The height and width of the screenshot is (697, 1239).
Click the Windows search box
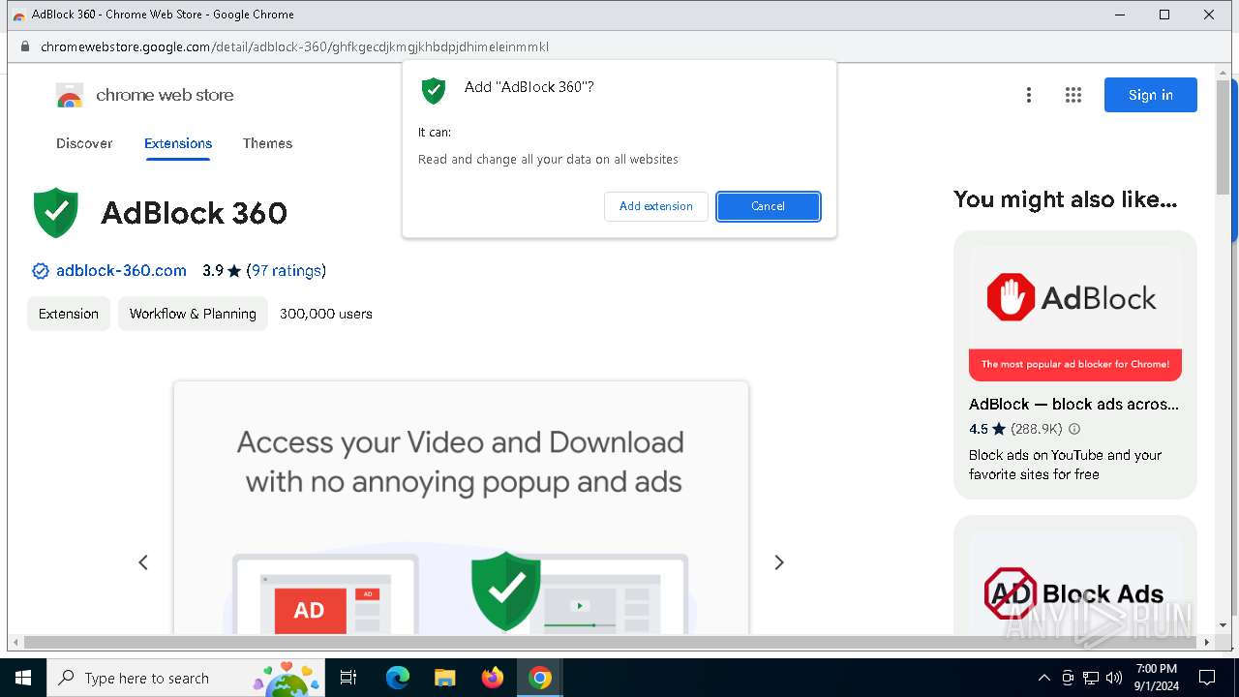[184, 678]
